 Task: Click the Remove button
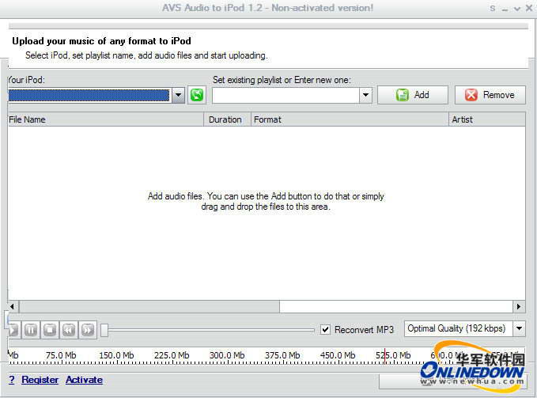click(x=490, y=95)
